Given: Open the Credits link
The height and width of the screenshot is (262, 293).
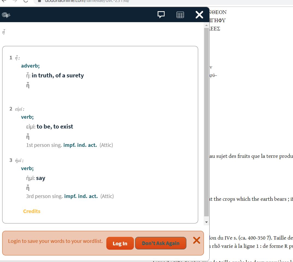Looking at the screenshot, I should [32, 211].
